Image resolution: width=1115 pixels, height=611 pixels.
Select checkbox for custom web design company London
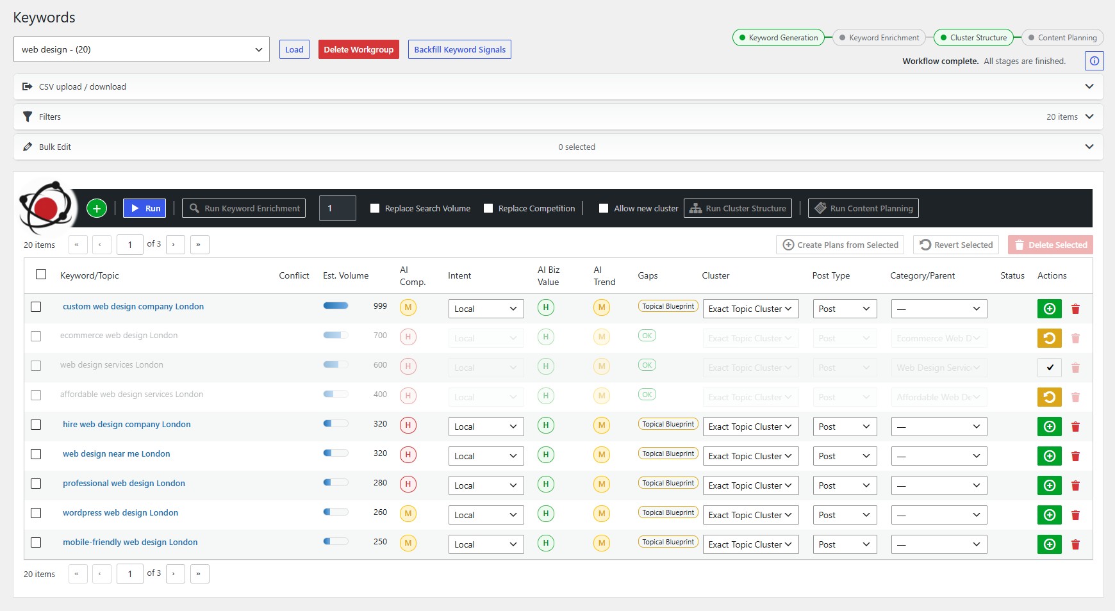pos(36,307)
